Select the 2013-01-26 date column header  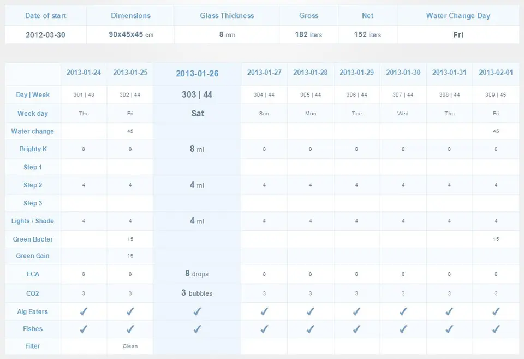pyautogui.click(x=197, y=74)
